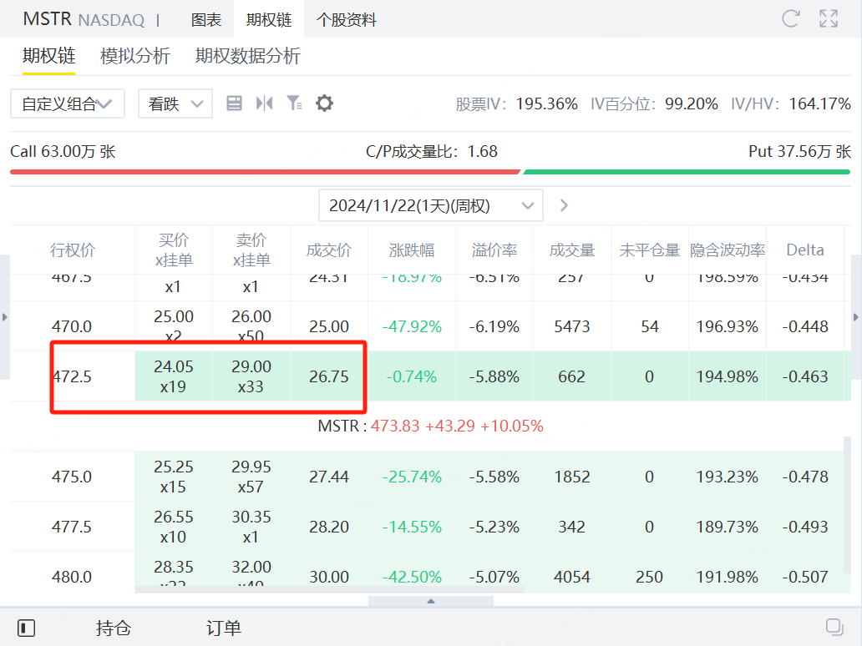Expand right side panel arrow

(856, 317)
